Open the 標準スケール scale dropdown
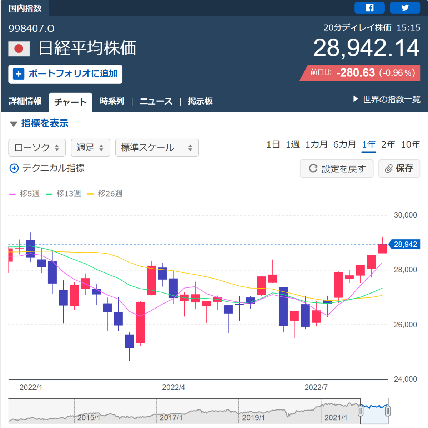The width and height of the screenshot is (428, 428). click(x=157, y=147)
